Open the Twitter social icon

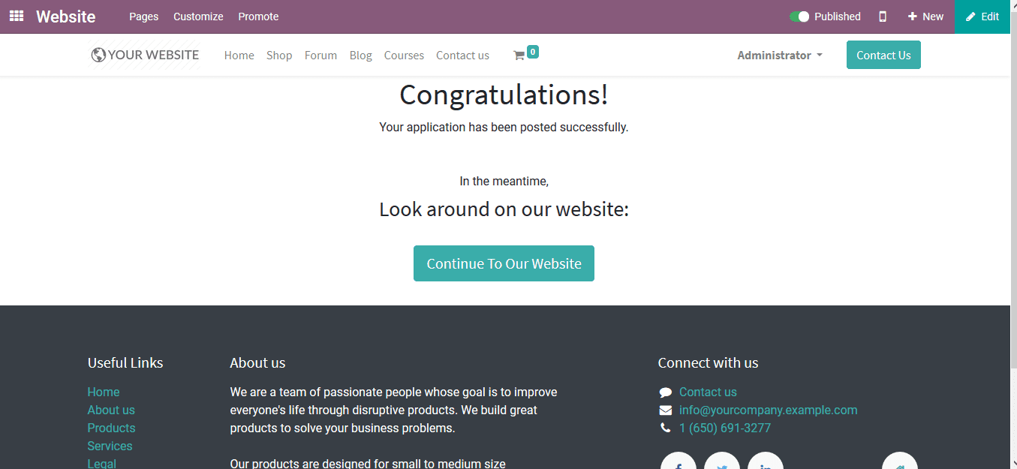click(x=721, y=461)
